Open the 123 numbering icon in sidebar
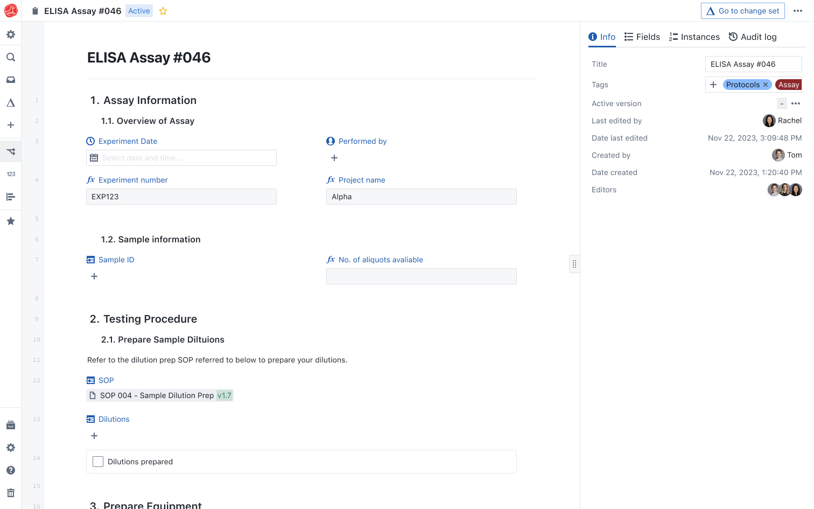Viewport: 814px width, 509px height. (x=11, y=174)
